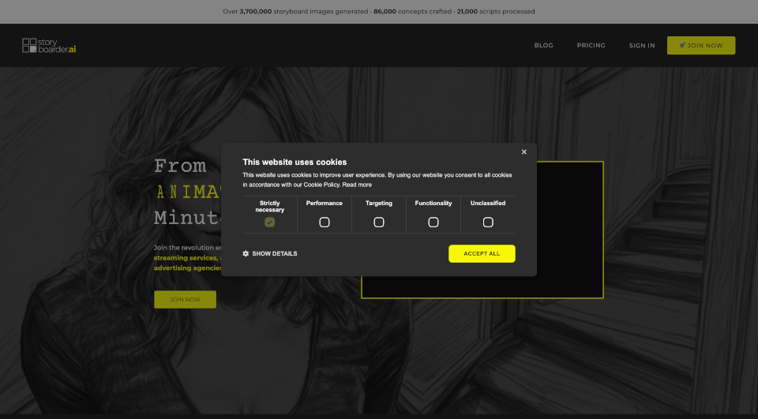Open the Sign In link
The width and height of the screenshot is (758, 419).
point(642,46)
